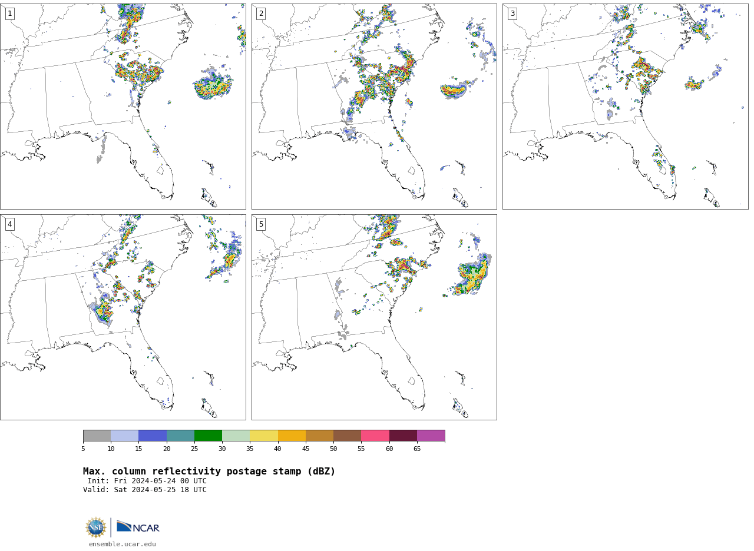
Task: Click the Max. column reflectivity title
Action: click(x=209, y=472)
